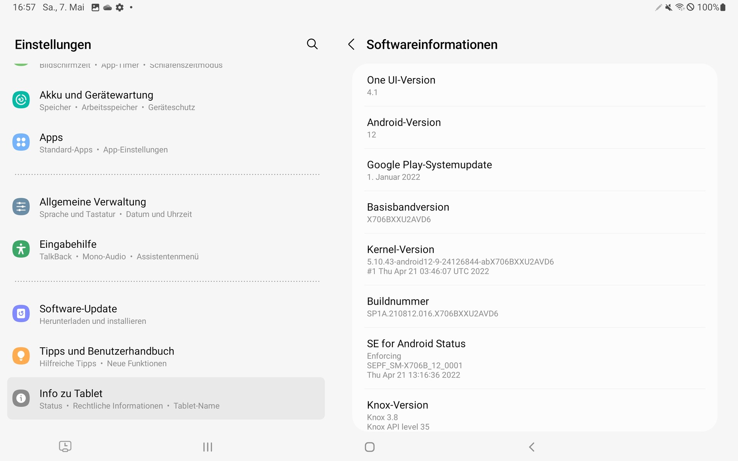
Task: Go back using the Softwareinformationen chevron
Action: [x=351, y=44]
